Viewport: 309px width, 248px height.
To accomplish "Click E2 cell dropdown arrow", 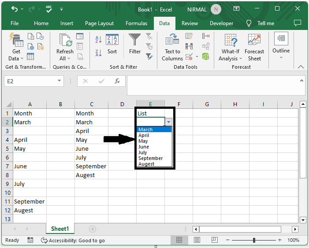I will (168, 122).
